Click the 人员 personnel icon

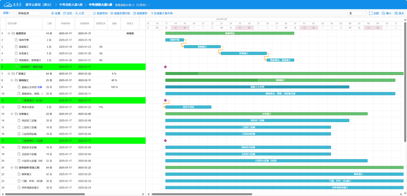[x=80, y=13]
